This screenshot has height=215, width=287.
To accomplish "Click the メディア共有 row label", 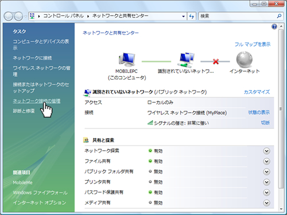I will pos(98,202).
